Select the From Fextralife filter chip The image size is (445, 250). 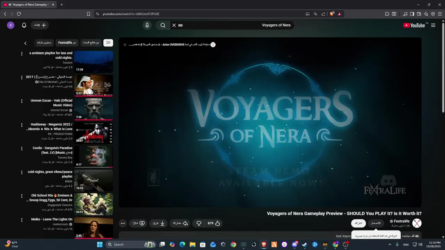pyautogui.click(x=67, y=43)
